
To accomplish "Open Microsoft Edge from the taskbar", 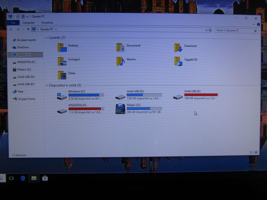I will pyautogui.click(x=23, y=178).
